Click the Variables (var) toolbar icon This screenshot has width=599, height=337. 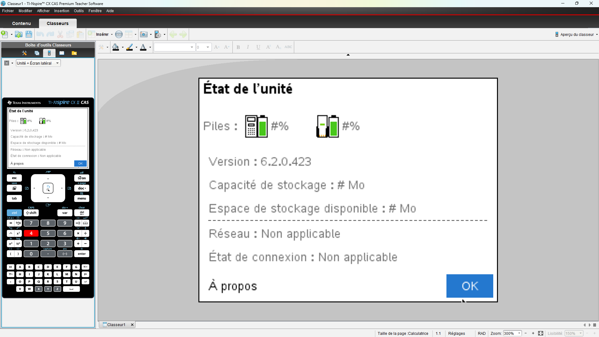coord(119,34)
